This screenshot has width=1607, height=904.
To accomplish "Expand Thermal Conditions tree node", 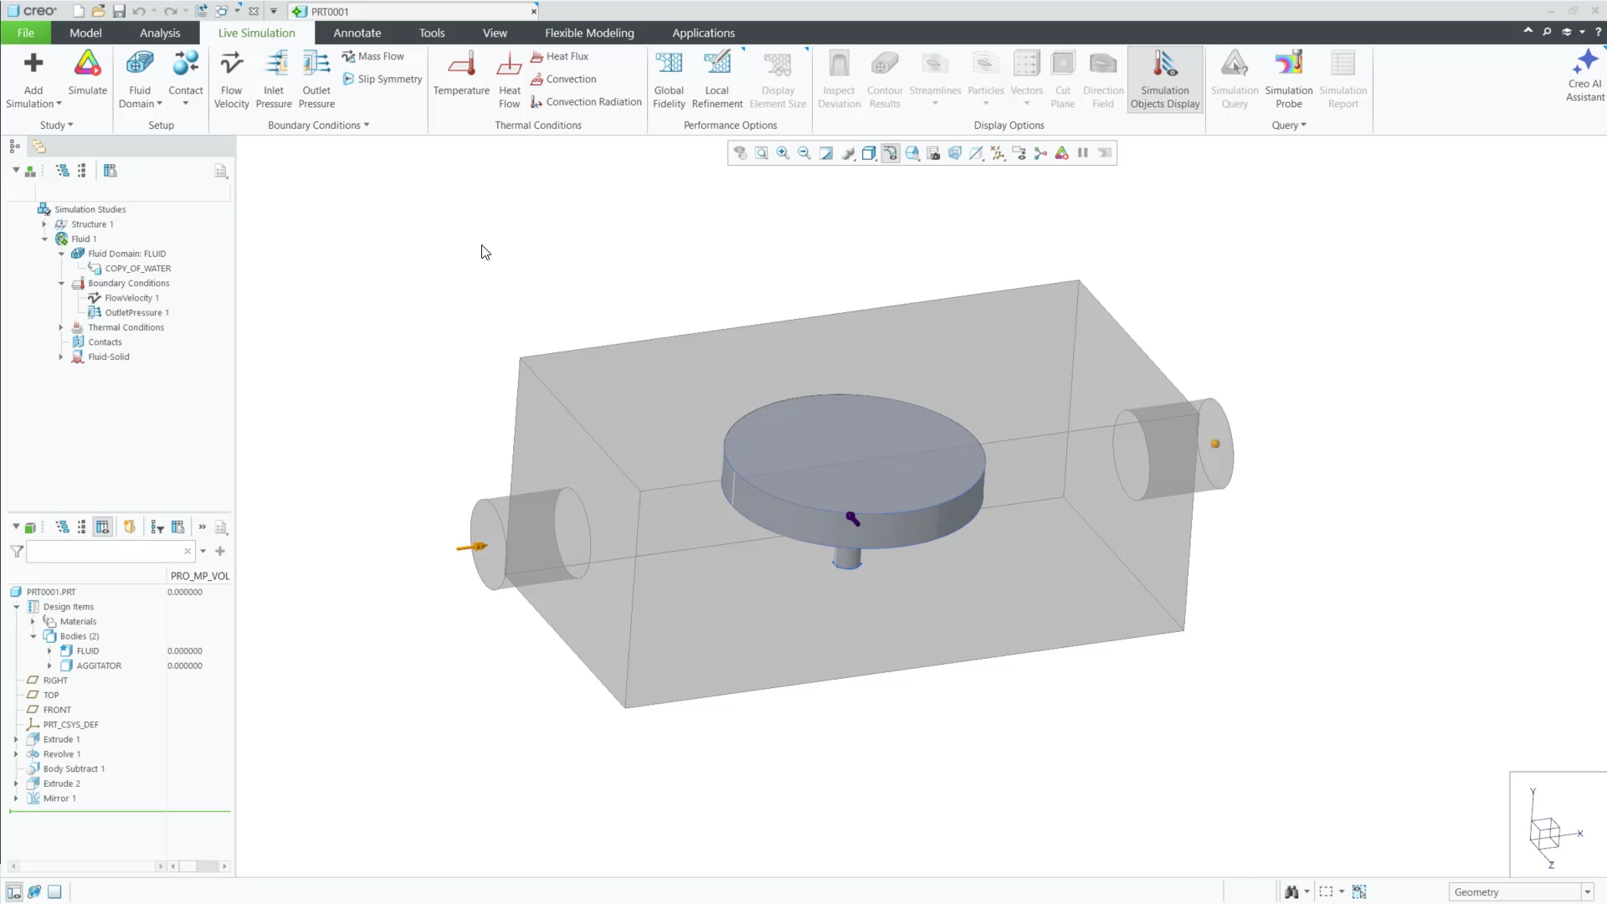I will pyautogui.click(x=61, y=327).
